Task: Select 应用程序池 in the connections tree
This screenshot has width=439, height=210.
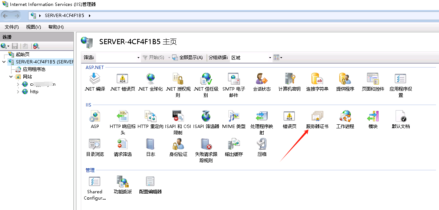Action: 34,69
